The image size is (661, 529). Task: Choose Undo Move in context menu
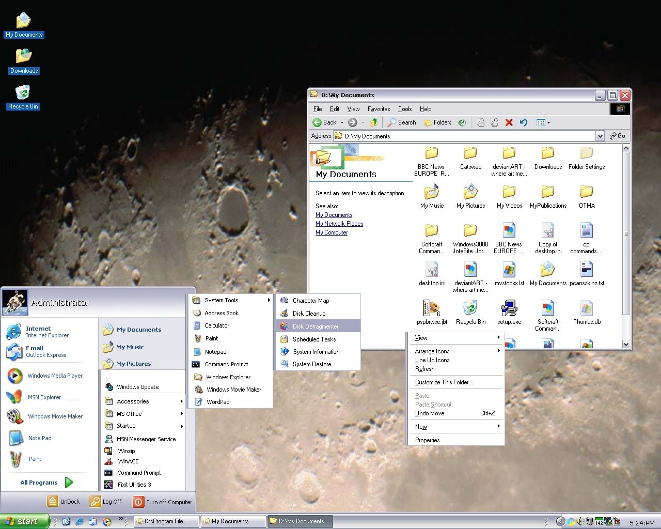[x=455, y=413]
